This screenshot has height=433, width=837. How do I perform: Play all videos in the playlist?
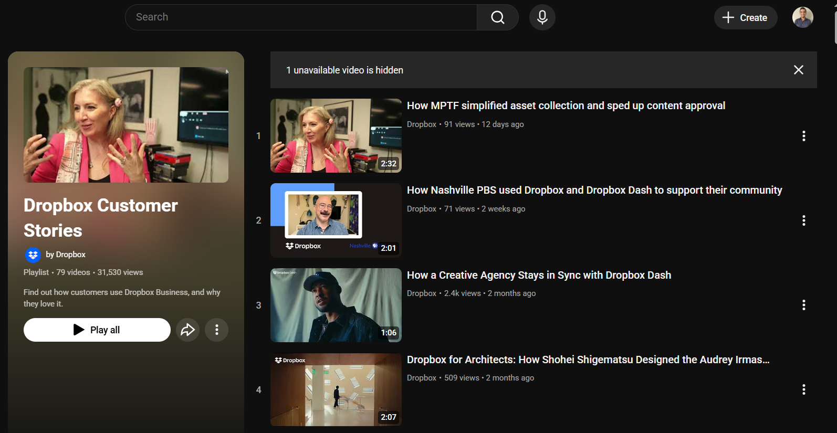point(97,330)
